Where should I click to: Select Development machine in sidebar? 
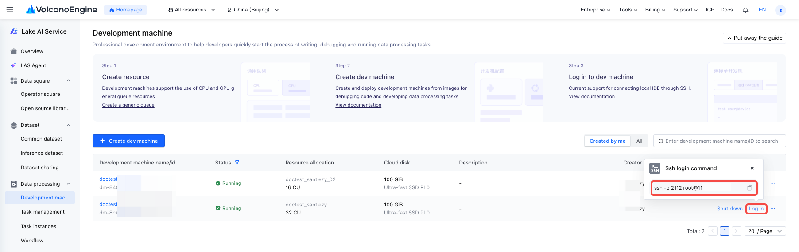(40, 198)
